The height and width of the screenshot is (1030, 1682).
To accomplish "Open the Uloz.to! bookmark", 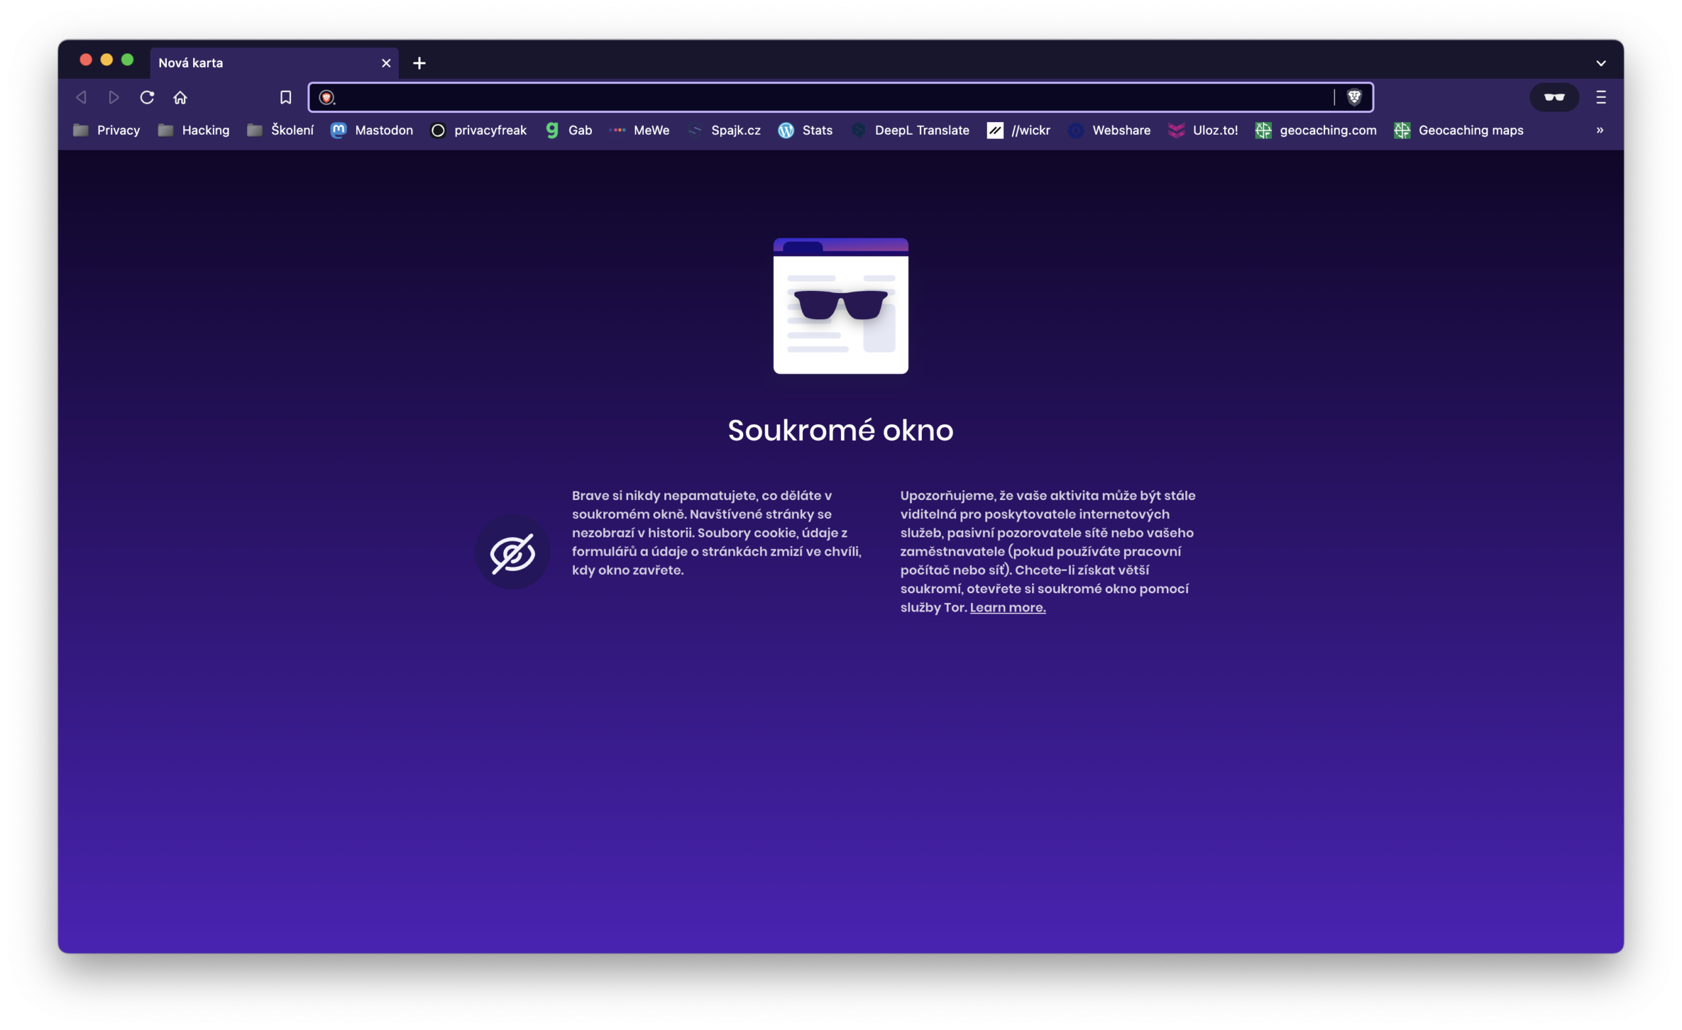I will pyautogui.click(x=1203, y=130).
